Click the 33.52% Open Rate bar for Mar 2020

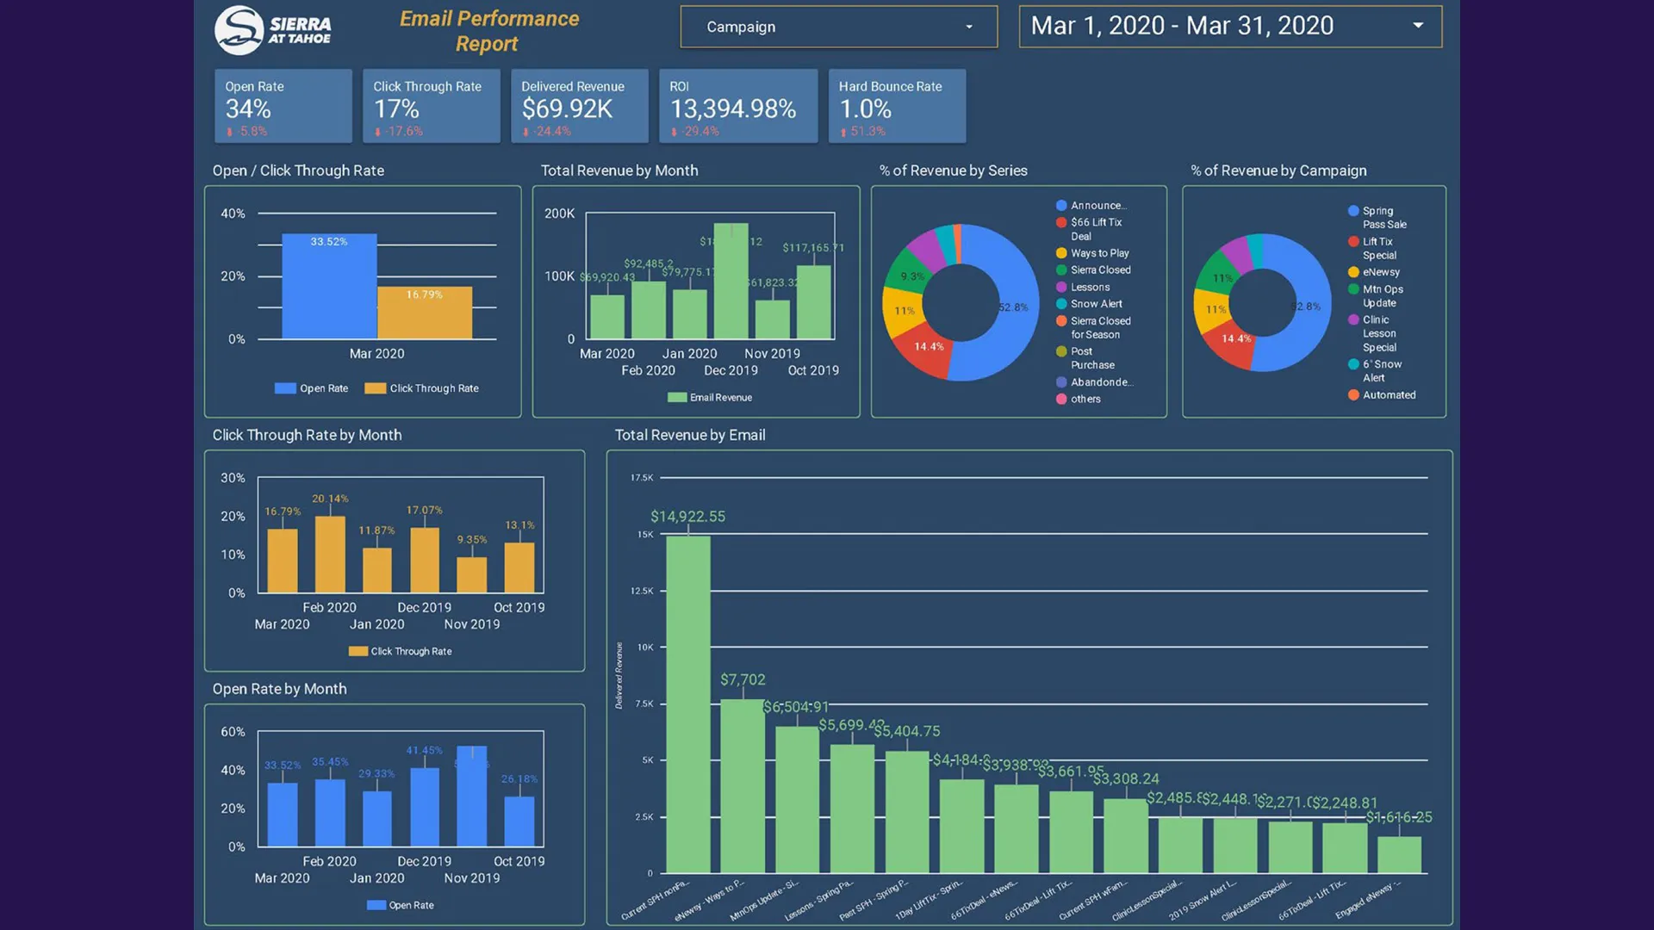coord(329,286)
